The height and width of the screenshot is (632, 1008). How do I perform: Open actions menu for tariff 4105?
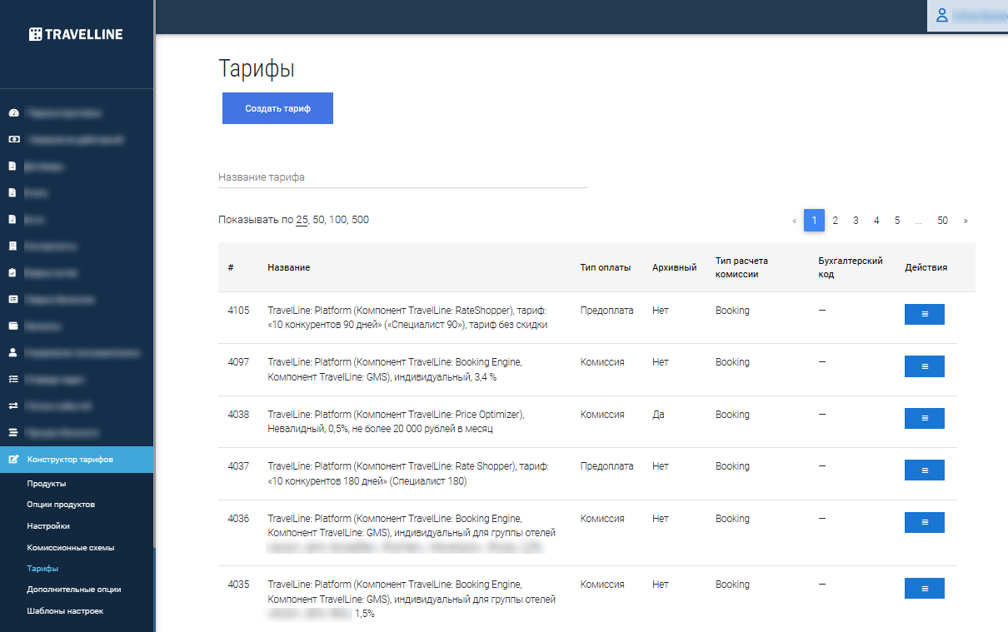pos(924,314)
